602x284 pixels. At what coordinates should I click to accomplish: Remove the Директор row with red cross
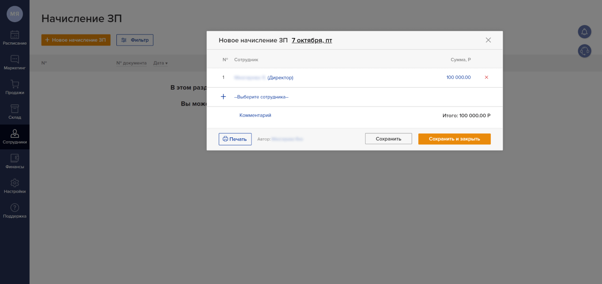pyautogui.click(x=486, y=77)
